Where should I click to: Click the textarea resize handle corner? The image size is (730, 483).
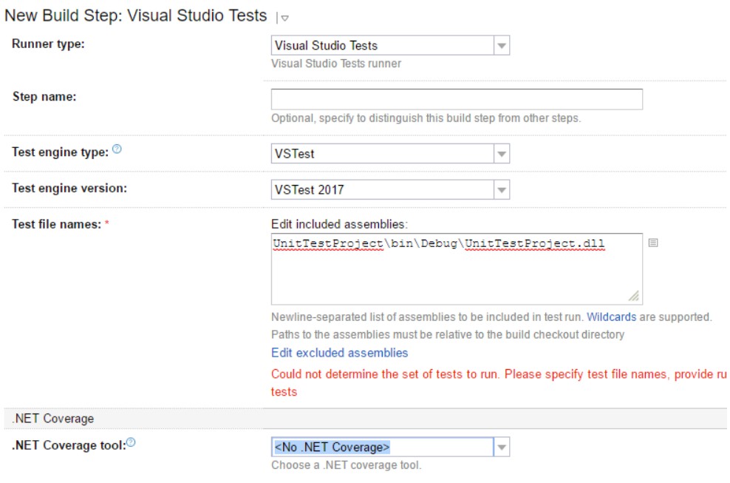[x=634, y=297]
